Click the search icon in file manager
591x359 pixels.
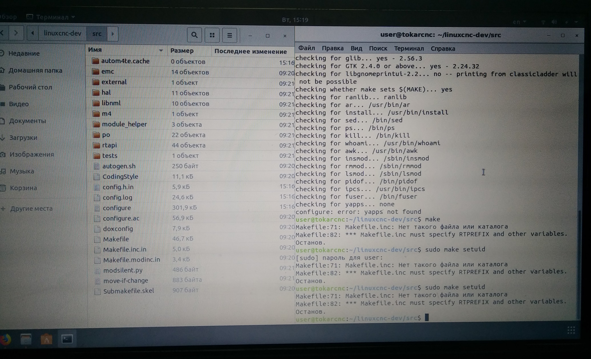pos(194,35)
